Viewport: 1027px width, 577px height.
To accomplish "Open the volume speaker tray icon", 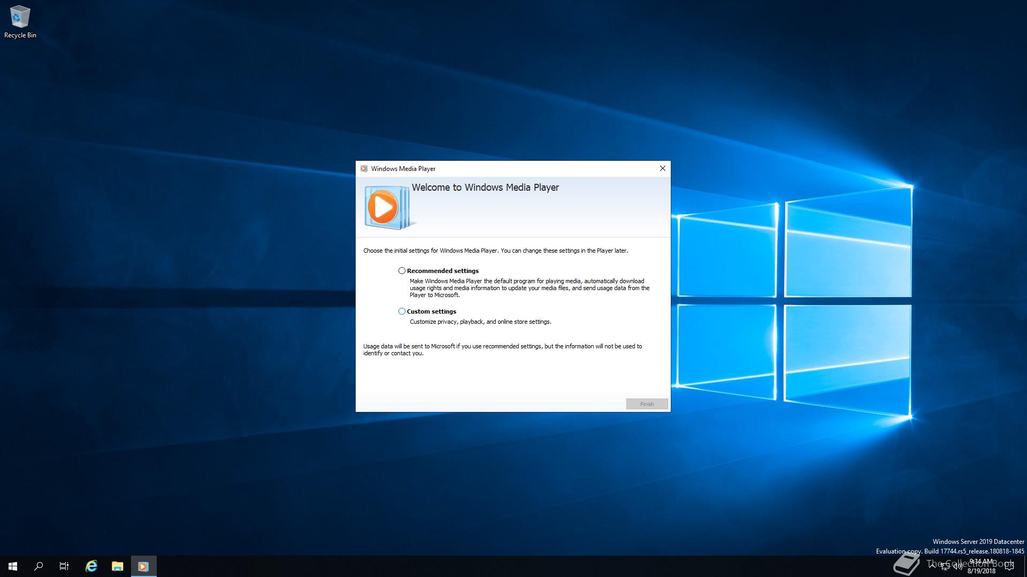I will click(957, 566).
